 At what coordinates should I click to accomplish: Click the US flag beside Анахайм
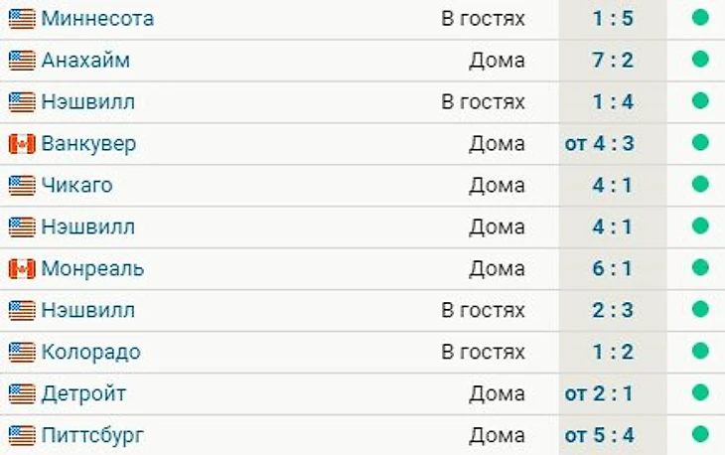point(22,61)
